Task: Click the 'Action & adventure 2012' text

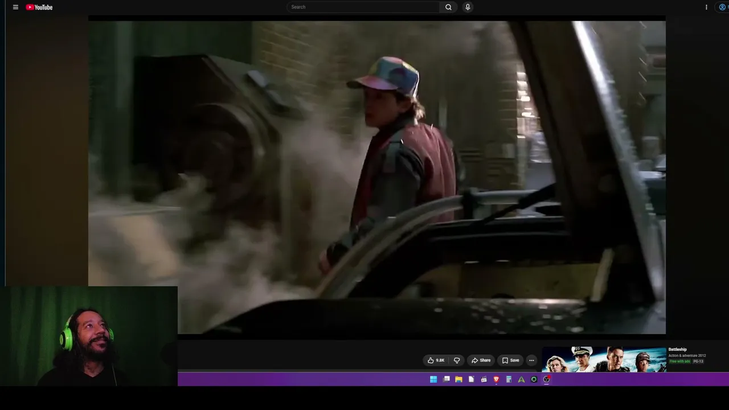Action: point(687,355)
